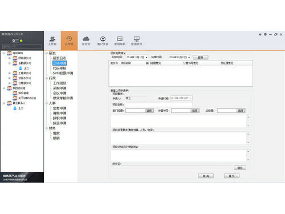The width and height of the screenshot is (285, 214).
Task: Click the 查询 query button
Action: pyautogui.click(x=201, y=57)
